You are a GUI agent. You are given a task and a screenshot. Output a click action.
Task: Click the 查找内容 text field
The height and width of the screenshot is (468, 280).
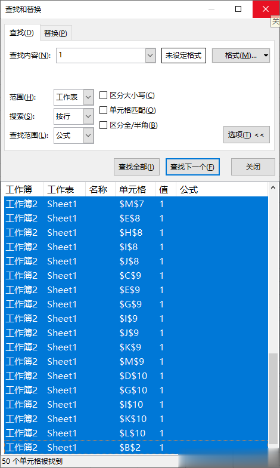click(101, 56)
